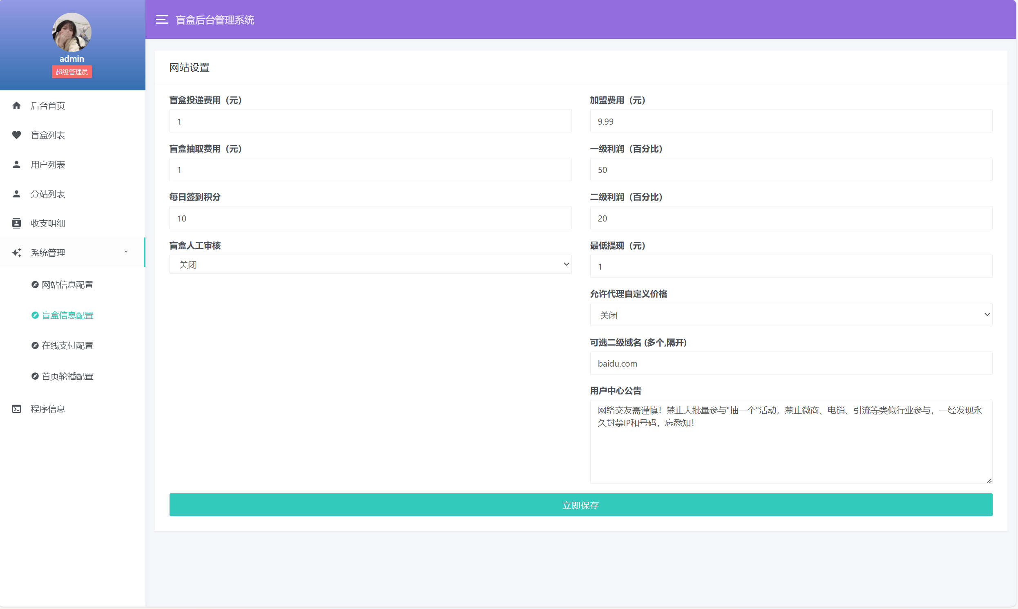Click the person icon beside 用户列表
Viewport: 1018px width, 609px height.
click(x=16, y=165)
